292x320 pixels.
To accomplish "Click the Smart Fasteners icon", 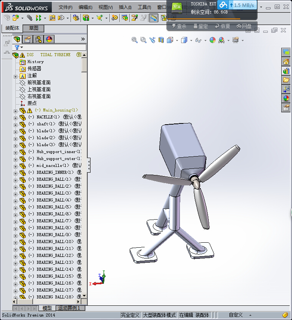I will coord(52,18).
